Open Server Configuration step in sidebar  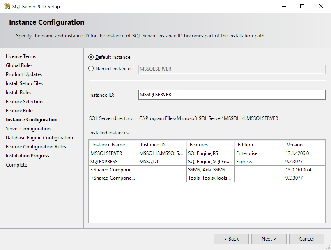click(28, 129)
